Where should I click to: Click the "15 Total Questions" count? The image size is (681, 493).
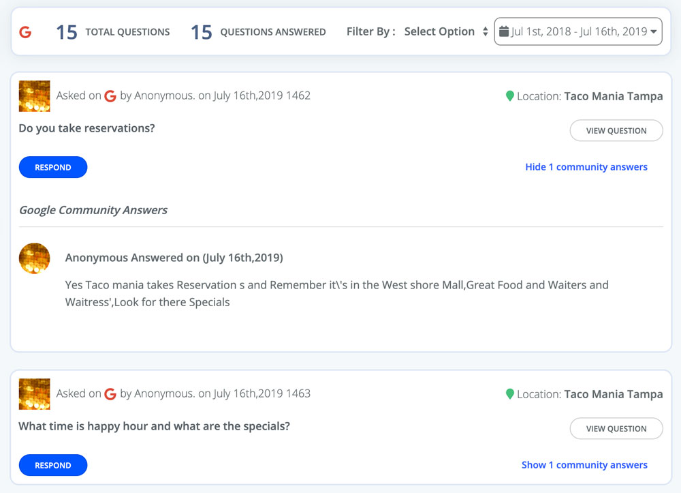tap(113, 32)
